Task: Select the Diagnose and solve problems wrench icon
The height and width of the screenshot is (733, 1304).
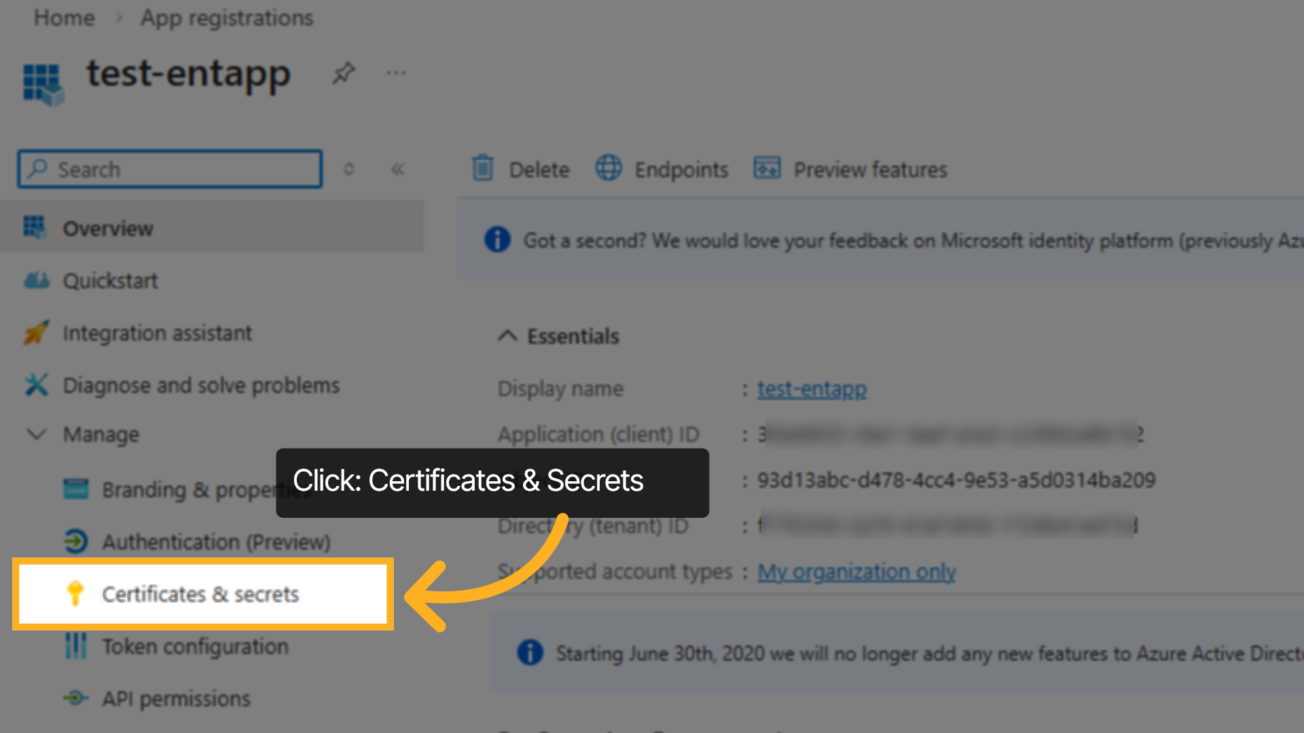Action: pyautogui.click(x=35, y=385)
